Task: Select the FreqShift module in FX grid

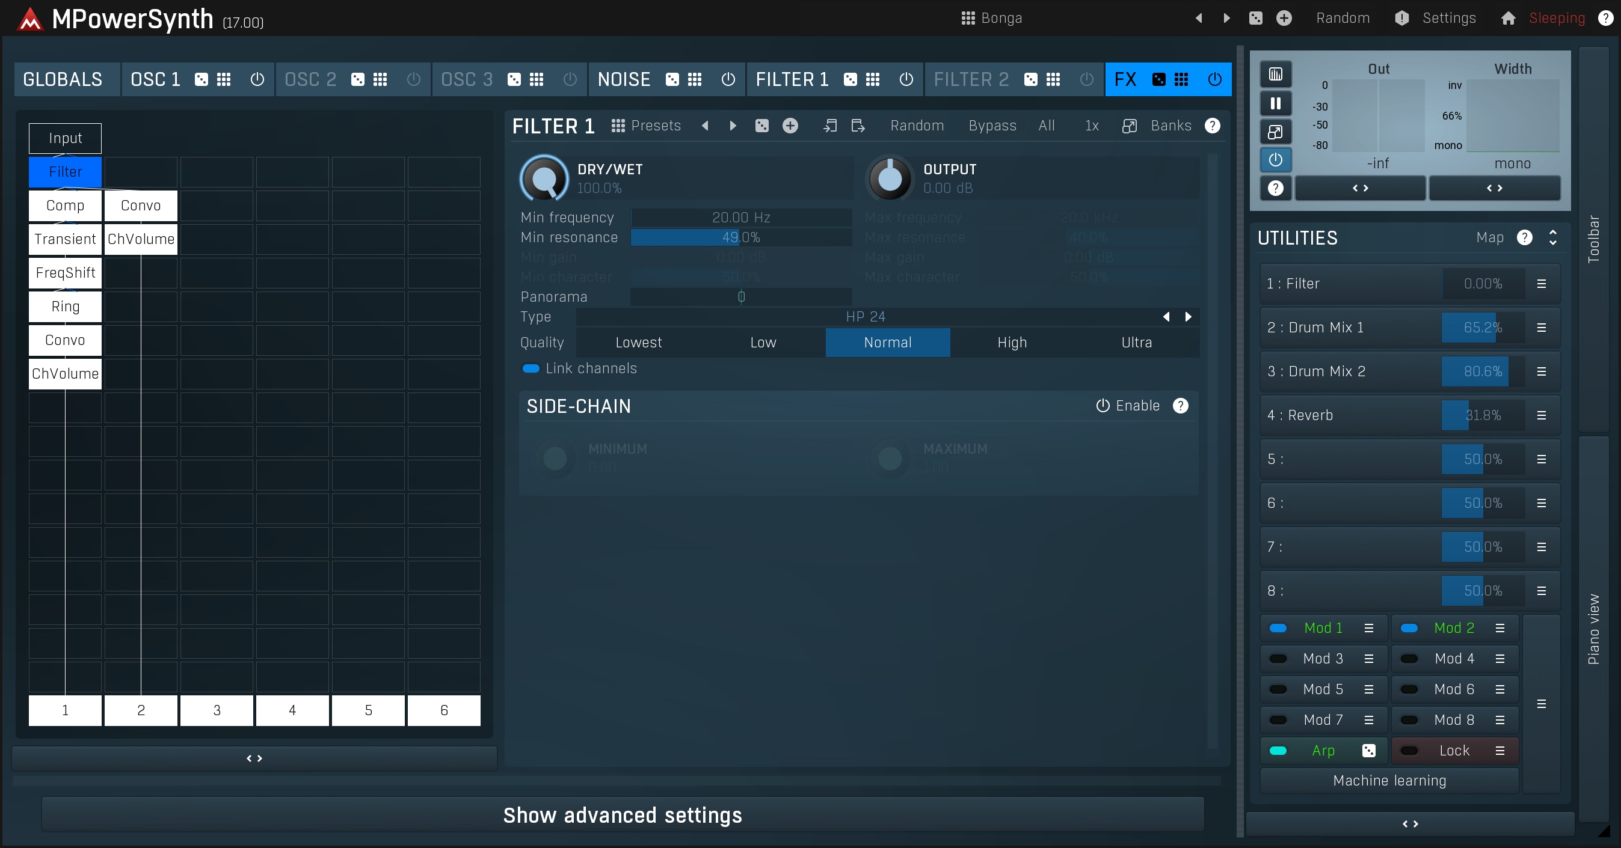Action: click(66, 273)
